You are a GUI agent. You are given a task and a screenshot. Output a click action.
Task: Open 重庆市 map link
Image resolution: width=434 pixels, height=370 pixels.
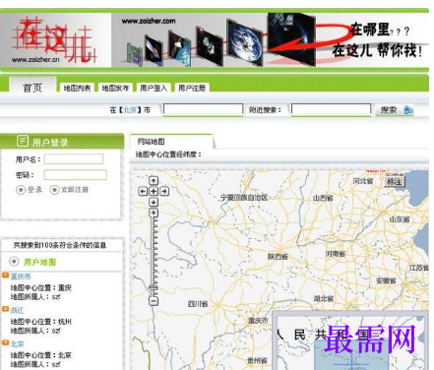pyautogui.click(x=21, y=277)
